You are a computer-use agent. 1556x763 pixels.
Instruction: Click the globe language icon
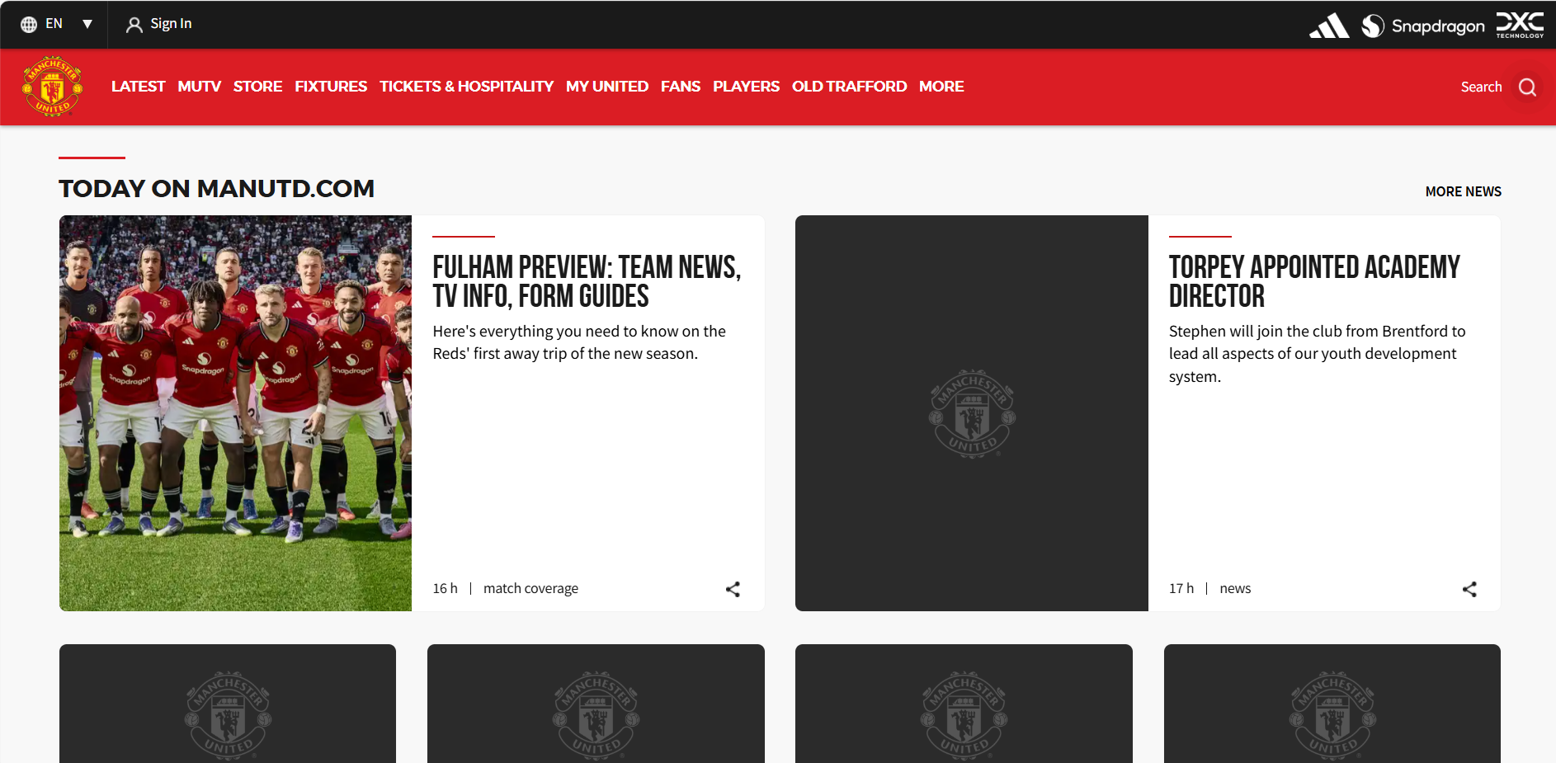pos(29,25)
